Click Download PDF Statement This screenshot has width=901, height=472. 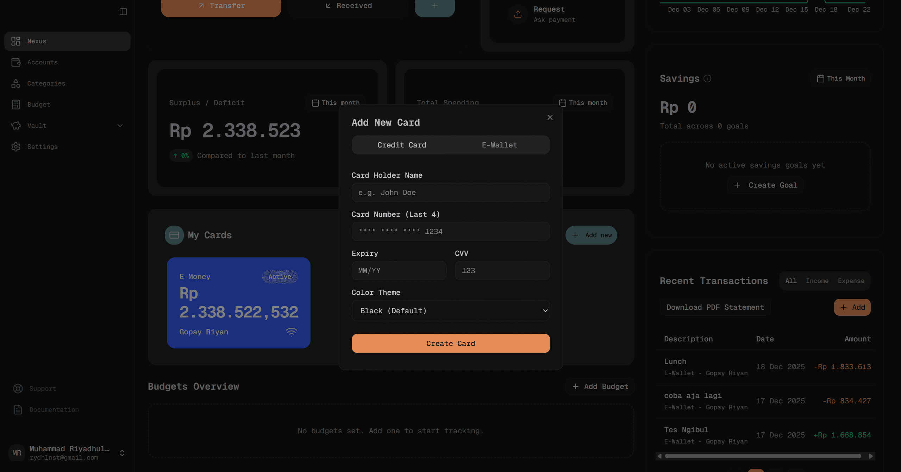(x=715, y=307)
